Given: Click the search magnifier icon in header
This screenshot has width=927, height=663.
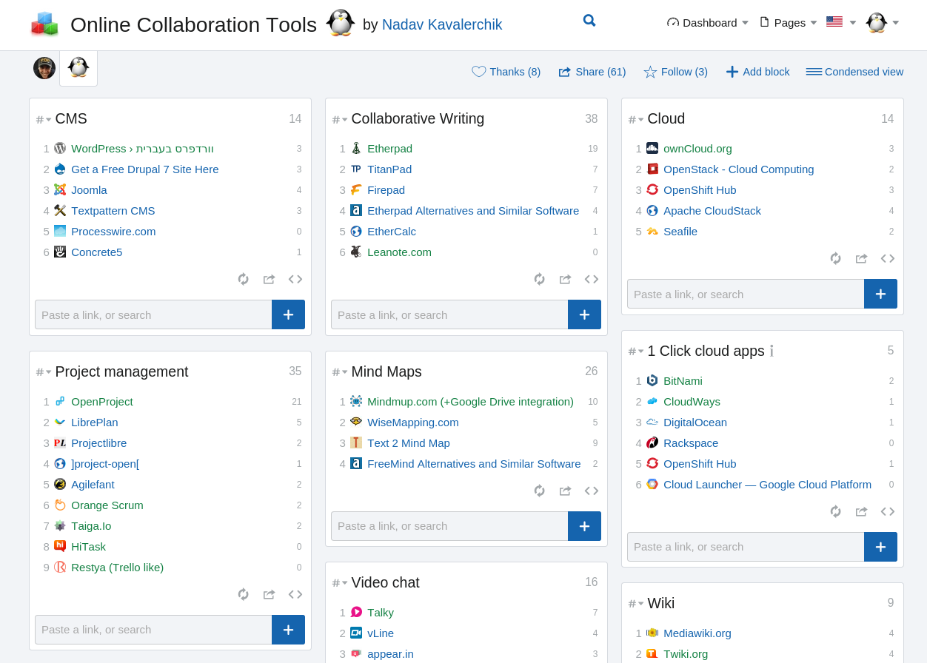Looking at the screenshot, I should pyautogui.click(x=589, y=21).
